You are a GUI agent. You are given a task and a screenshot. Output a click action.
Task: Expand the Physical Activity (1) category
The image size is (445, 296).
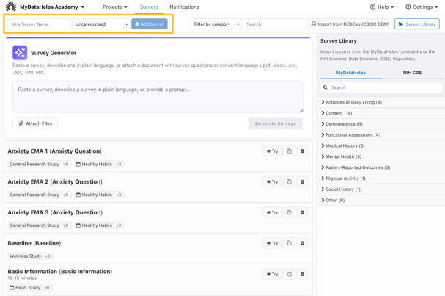(x=380, y=178)
